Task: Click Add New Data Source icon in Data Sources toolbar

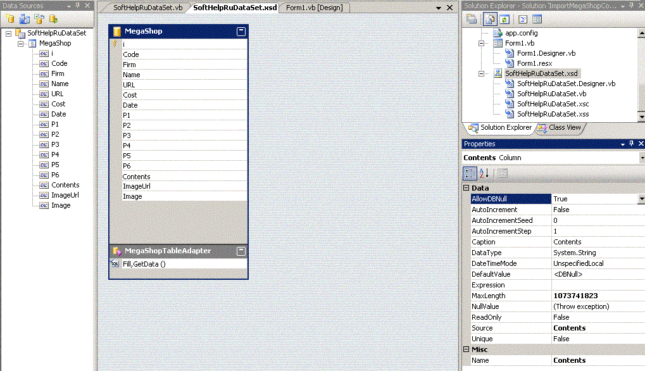Action: point(10,19)
